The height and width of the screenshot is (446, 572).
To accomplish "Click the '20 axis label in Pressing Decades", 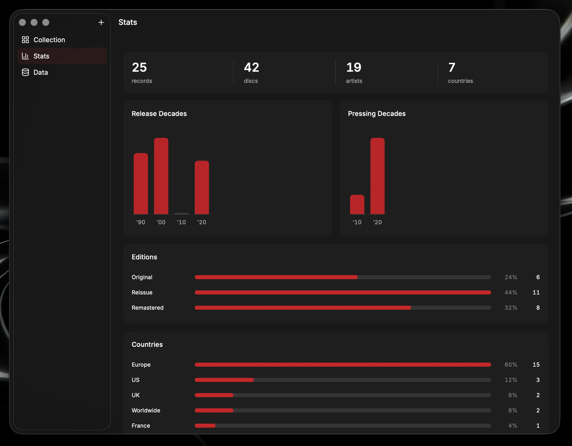I will click(378, 222).
